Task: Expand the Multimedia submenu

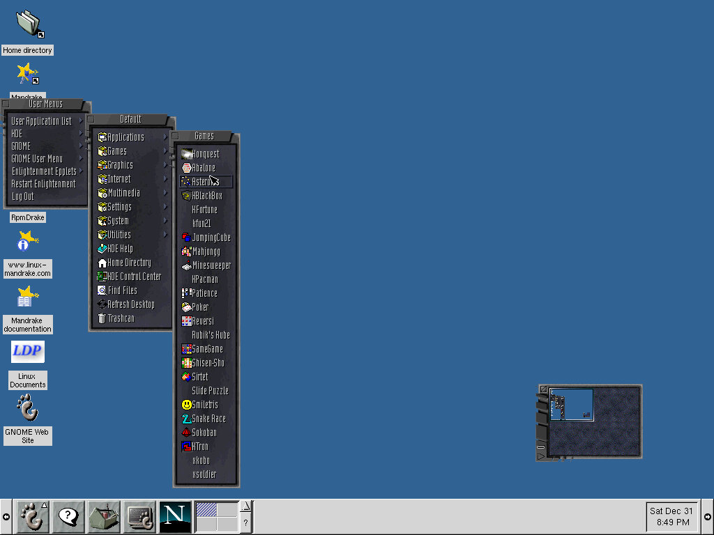Action: click(x=123, y=193)
